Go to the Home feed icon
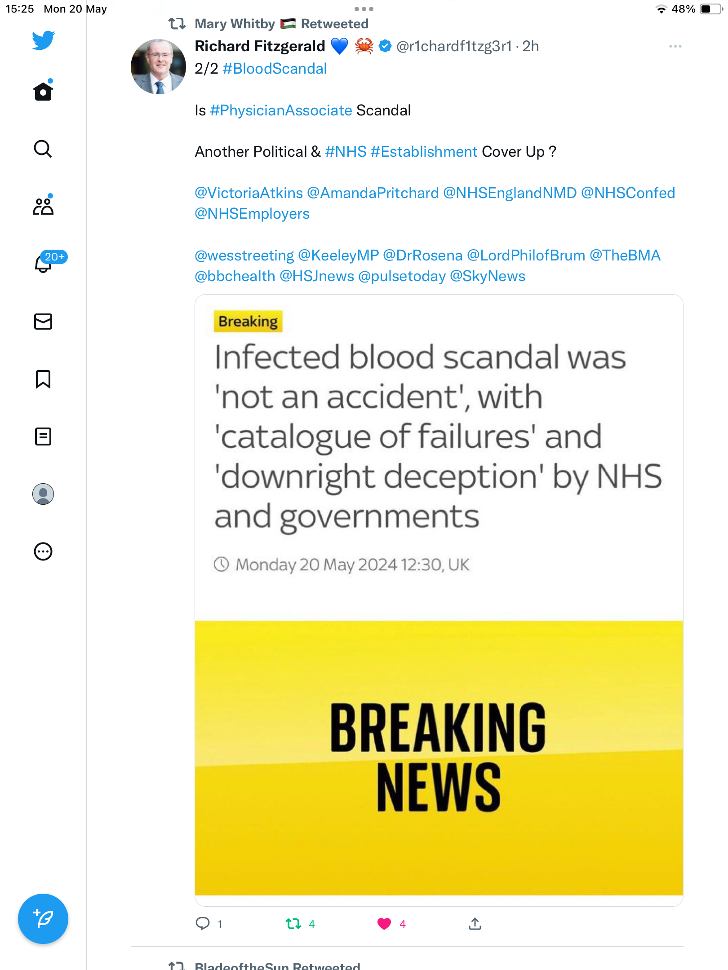The height and width of the screenshot is (970, 728). point(43,91)
